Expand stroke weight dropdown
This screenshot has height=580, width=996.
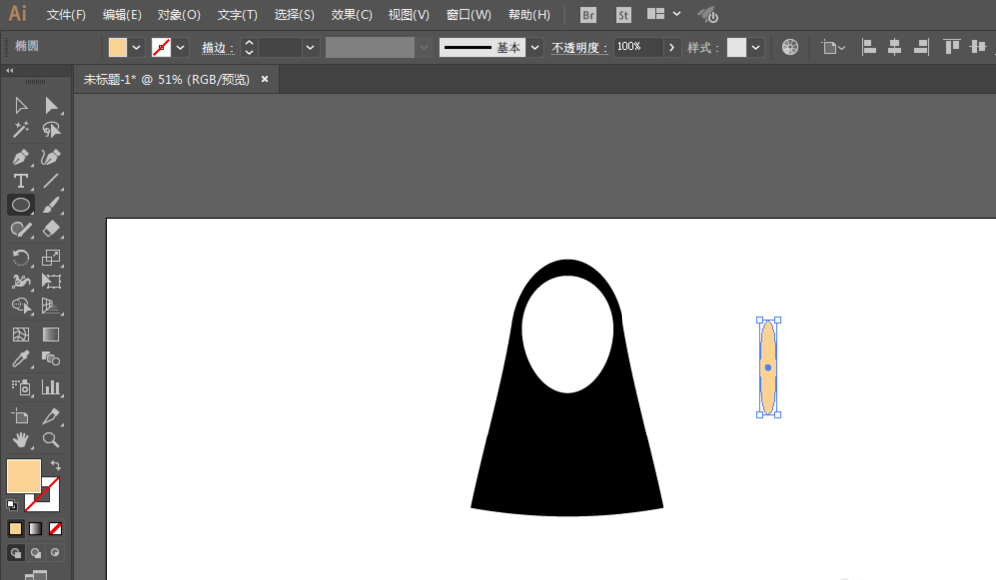click(310, 47)
